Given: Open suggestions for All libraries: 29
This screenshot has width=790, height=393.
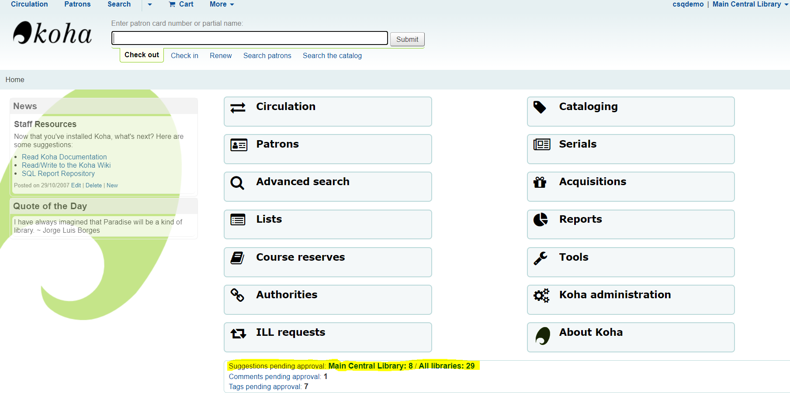Looking at the screenshot, I should (x=447, y=366).
